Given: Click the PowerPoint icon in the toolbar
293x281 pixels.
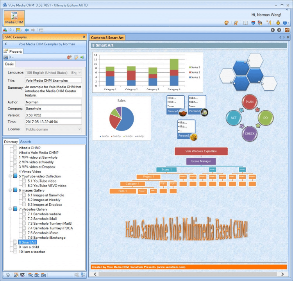Looking at the screenshot, I should 287,30.
